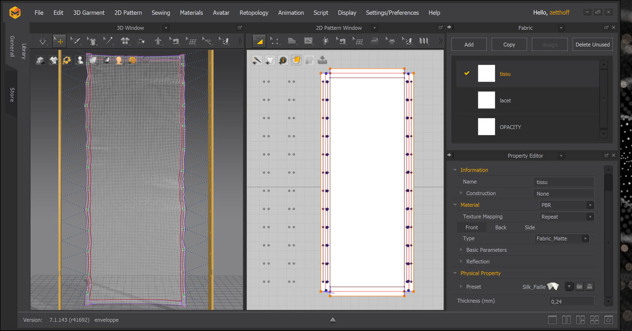This screenshot has height=331, width=632.
Task: Click the Simulate arrow icon in 3D toolbar
Action: [x=43, y=41]
